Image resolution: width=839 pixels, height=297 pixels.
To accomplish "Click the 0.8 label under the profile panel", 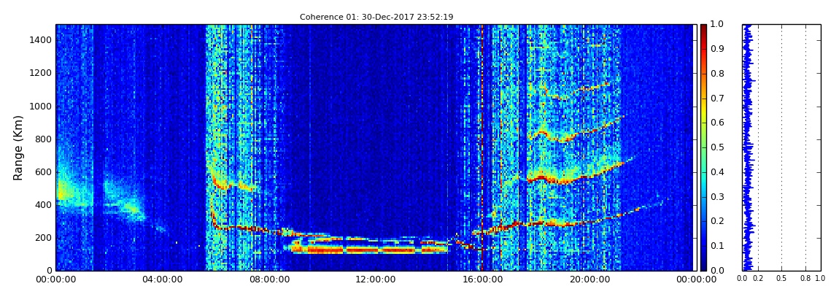I will pos(806,278).
